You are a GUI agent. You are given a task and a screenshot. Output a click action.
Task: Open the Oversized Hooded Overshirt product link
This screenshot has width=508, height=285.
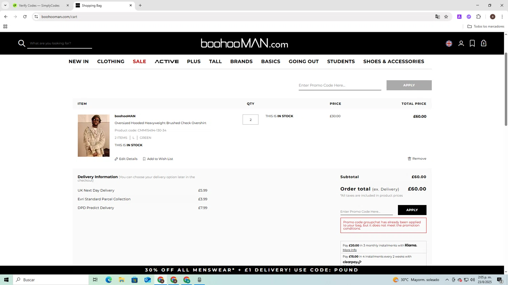[160, 123]
